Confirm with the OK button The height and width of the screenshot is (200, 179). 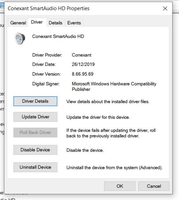[x=120, y=186]
